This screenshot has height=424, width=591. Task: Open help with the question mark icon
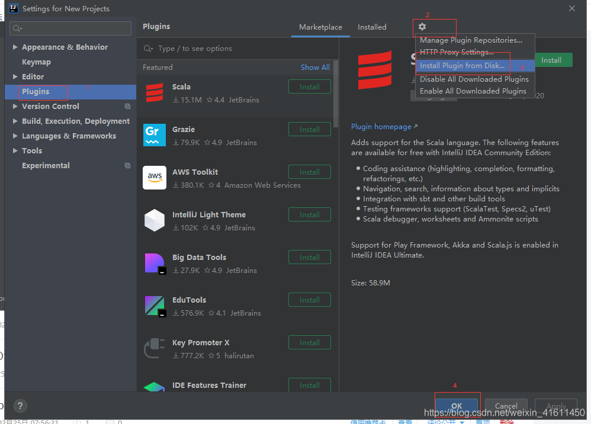click(20, 406)
